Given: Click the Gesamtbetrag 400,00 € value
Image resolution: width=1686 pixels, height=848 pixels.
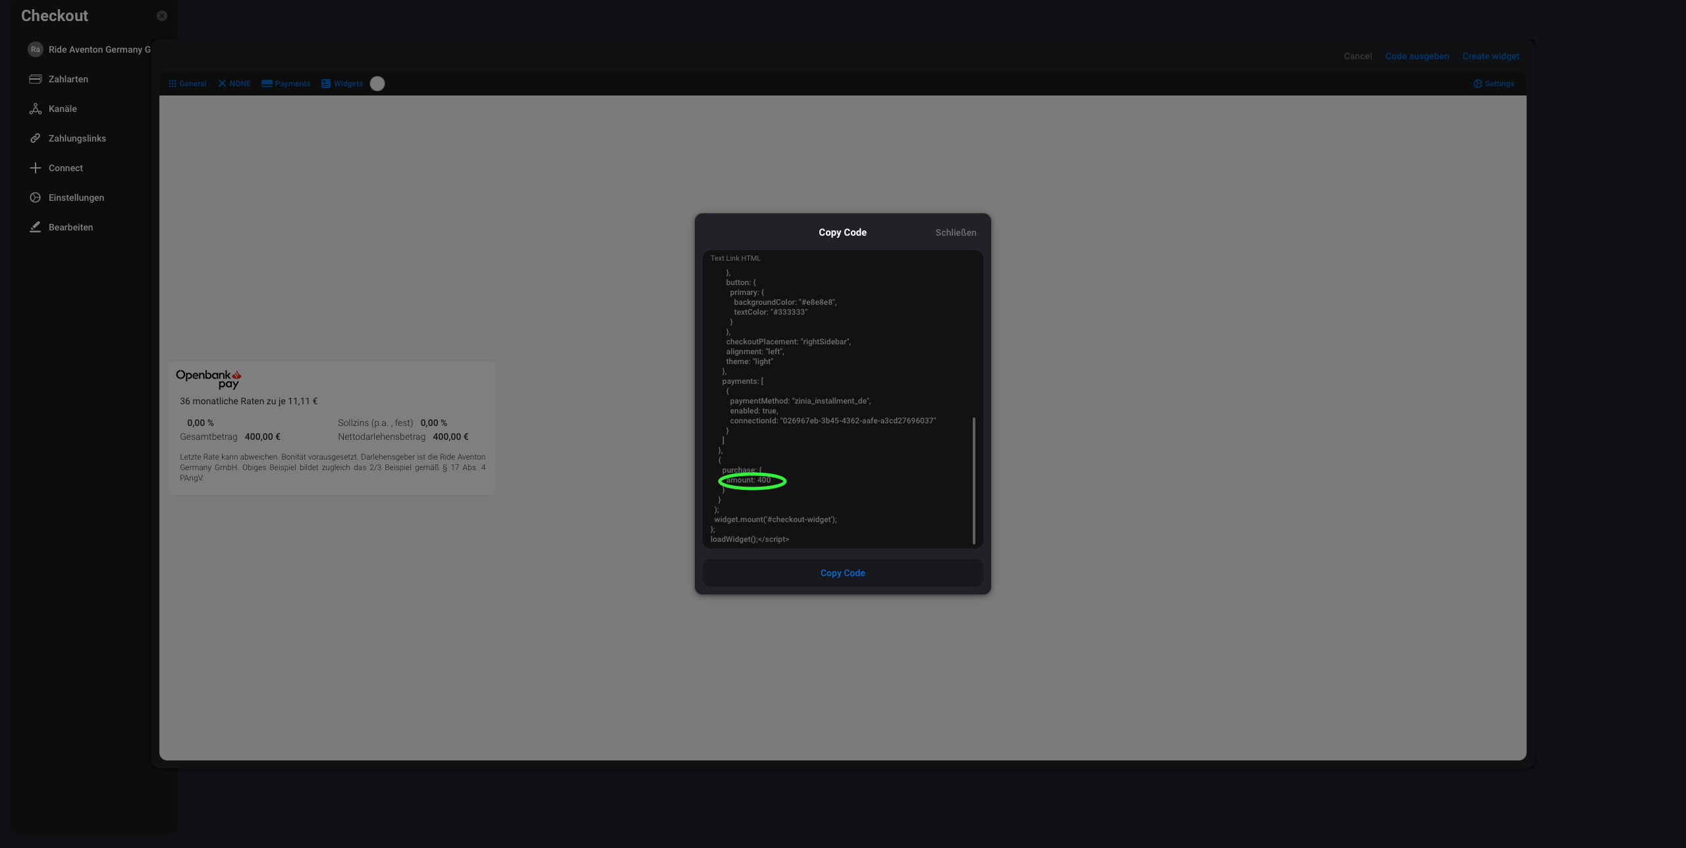Looking at the screenshot, I should (x=263, y=437).
